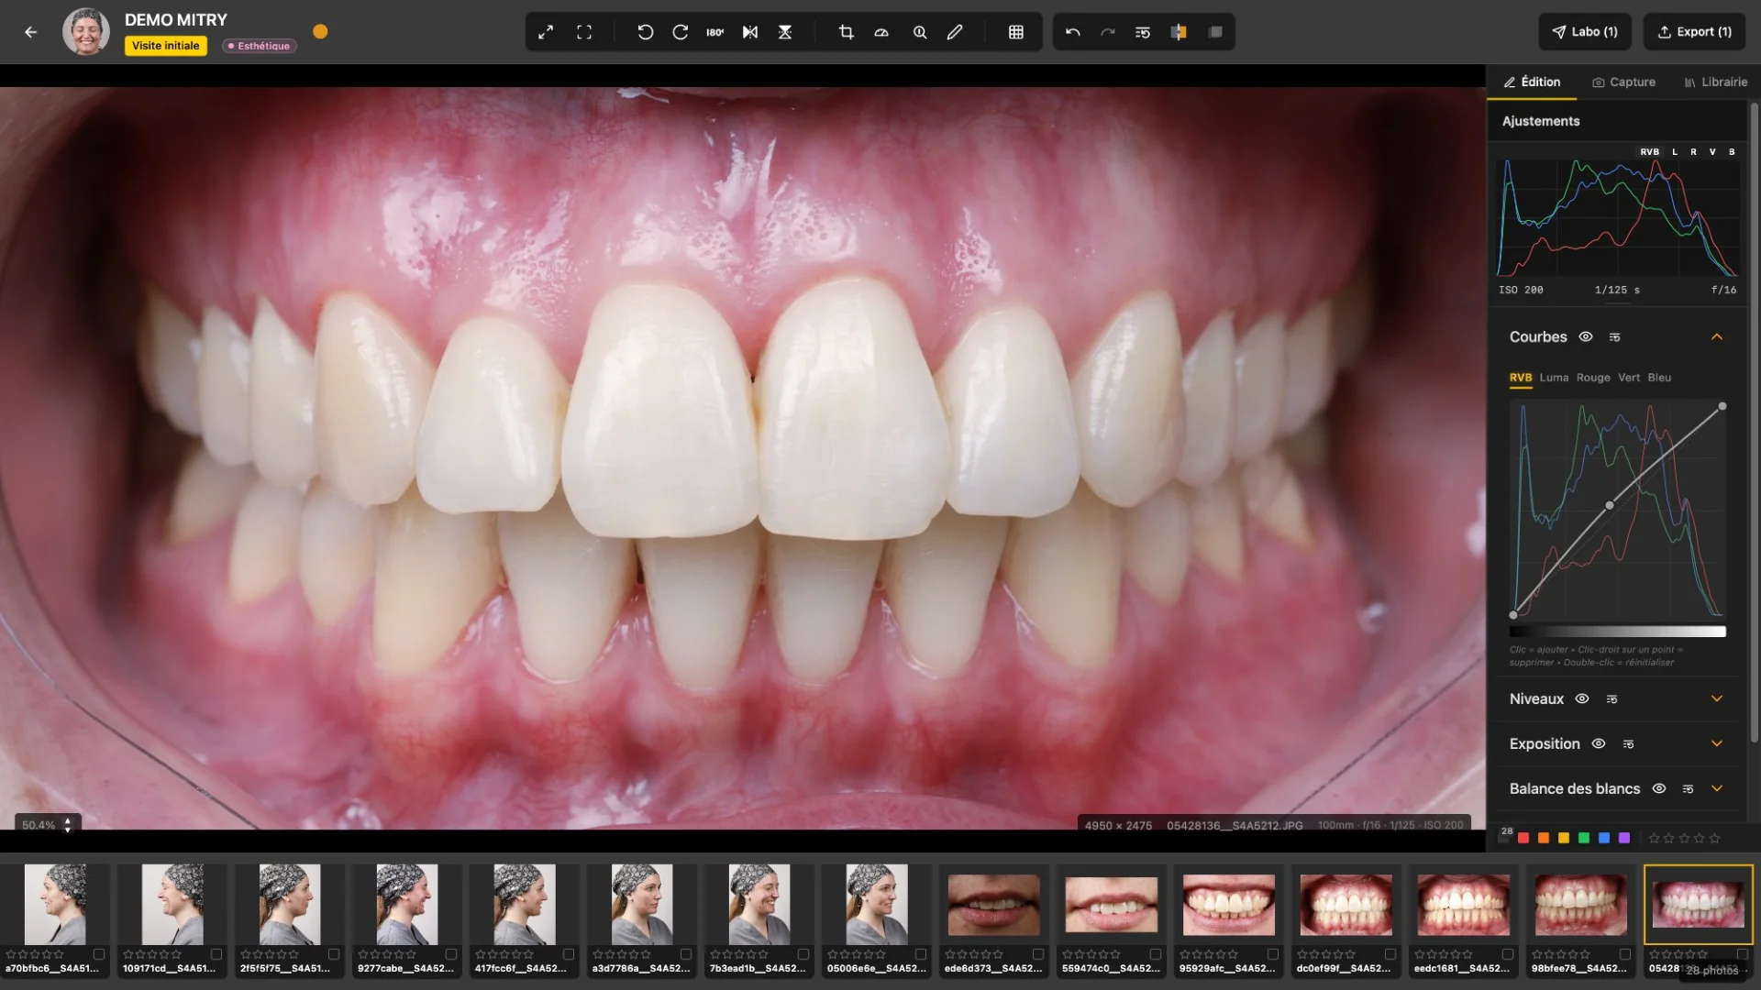Click the gray square toolbar icon
Viewport: 1761px width, 990px height.
1215,32
